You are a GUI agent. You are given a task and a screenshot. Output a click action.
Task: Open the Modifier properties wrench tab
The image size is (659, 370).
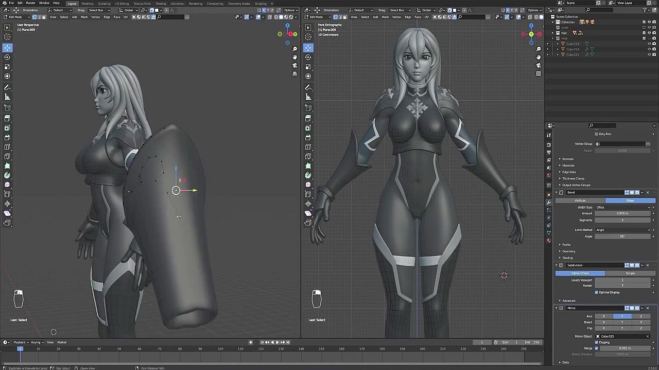549,202
